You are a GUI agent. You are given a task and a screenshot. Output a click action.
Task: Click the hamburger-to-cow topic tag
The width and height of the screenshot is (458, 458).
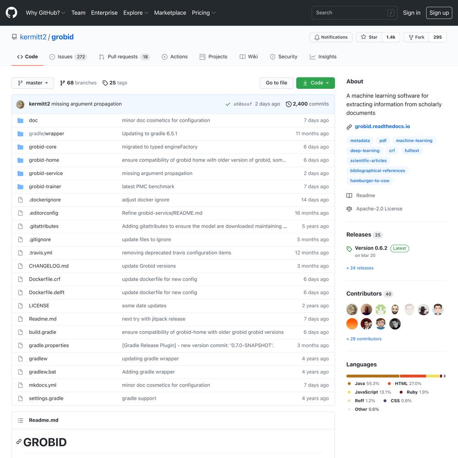[x=370, y=180]
